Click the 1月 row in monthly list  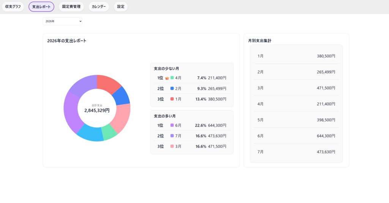(296, 56)
